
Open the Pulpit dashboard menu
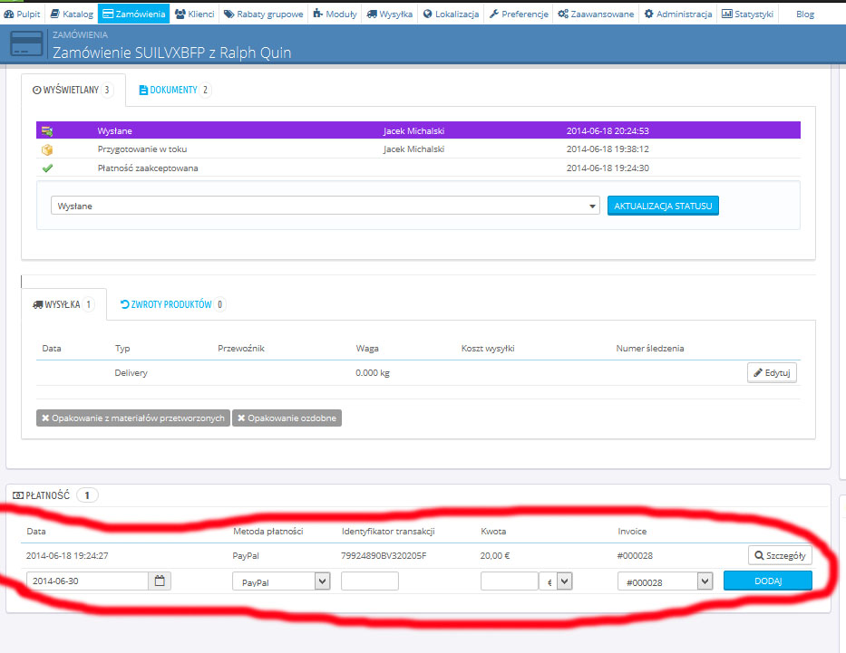coord(22,14)
